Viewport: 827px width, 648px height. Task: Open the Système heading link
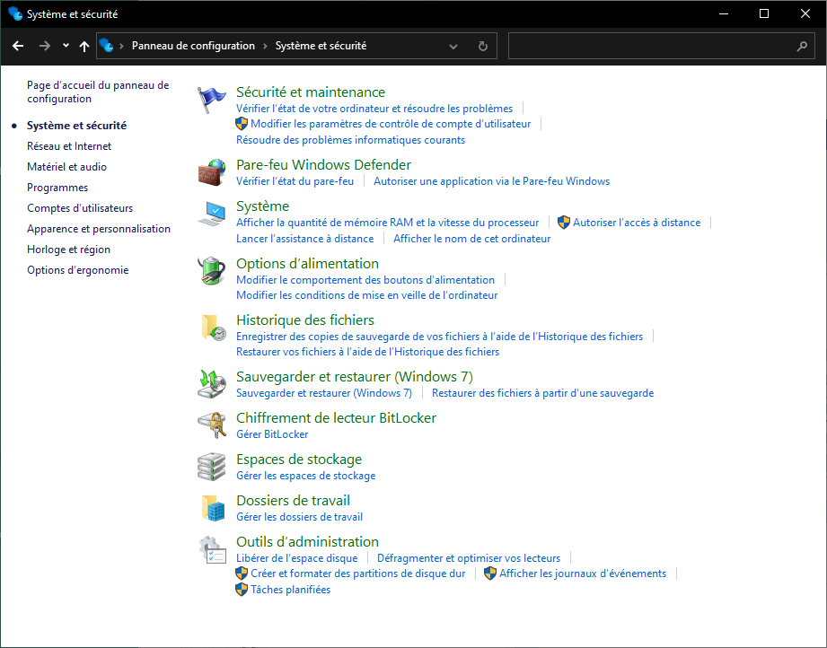[x=263, y=206]
